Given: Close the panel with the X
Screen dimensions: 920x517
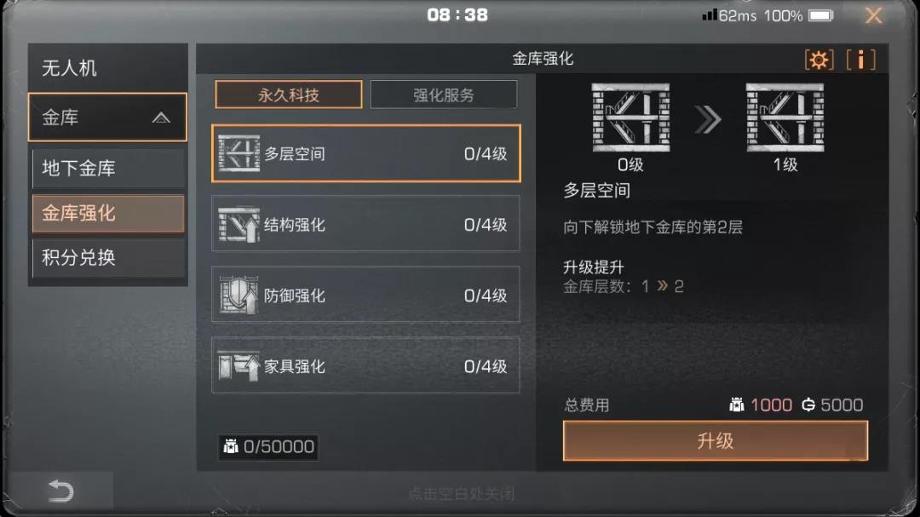Looking at the screenshot, I should point(874,15).
